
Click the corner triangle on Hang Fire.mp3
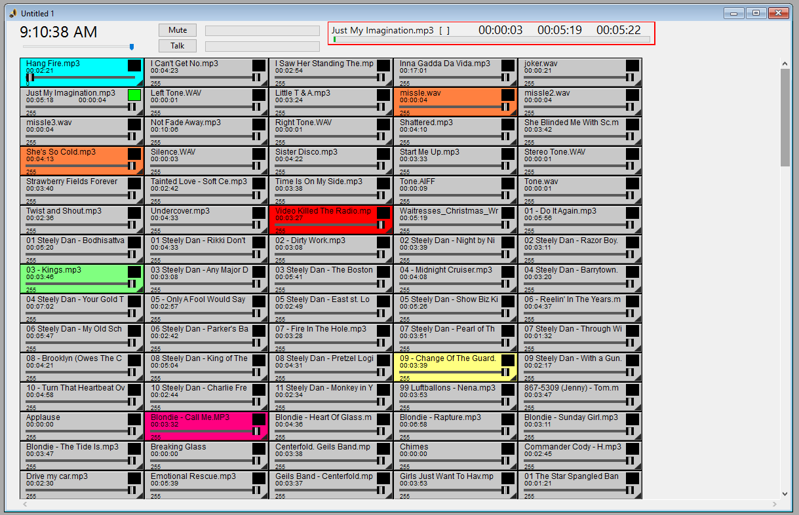tap(140, 83)
